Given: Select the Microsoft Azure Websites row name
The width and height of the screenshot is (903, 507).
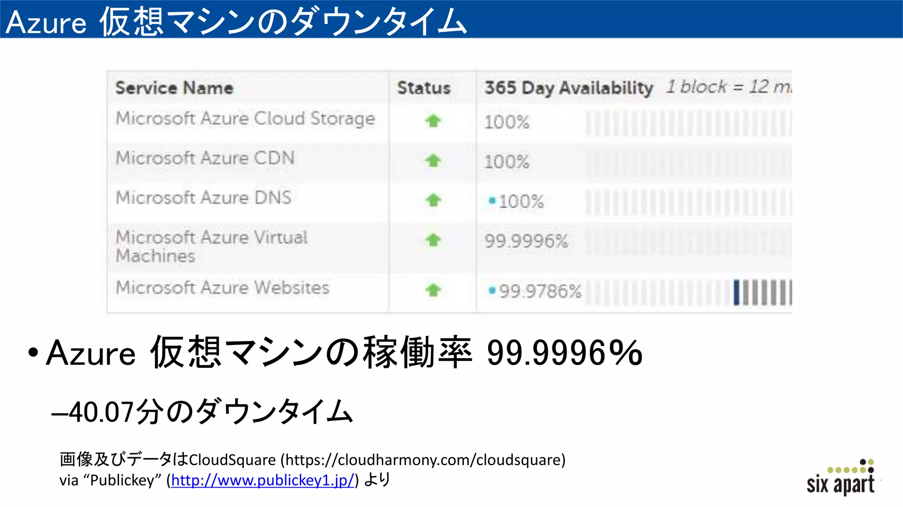Looking at the screenshot, I should click(222, 287).
